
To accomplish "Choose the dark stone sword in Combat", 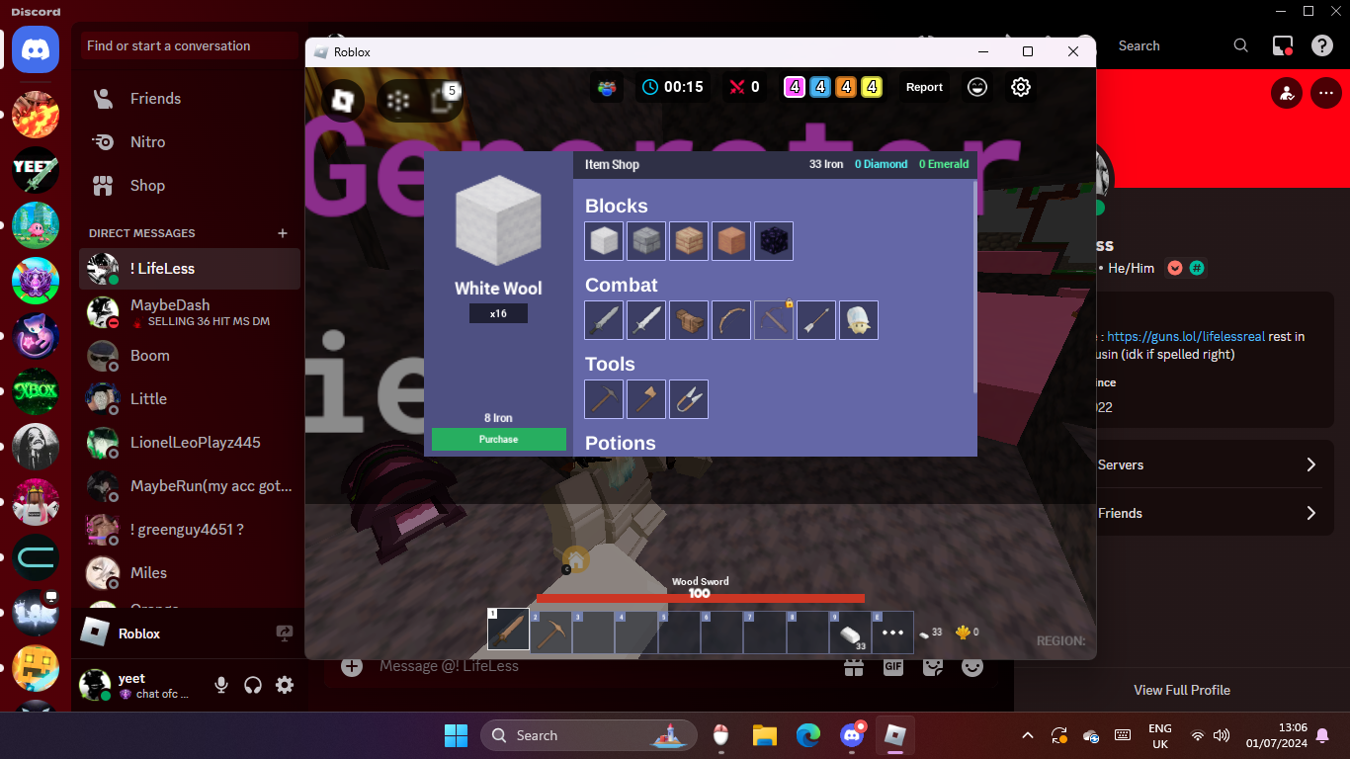I will (x=604, y=320).
